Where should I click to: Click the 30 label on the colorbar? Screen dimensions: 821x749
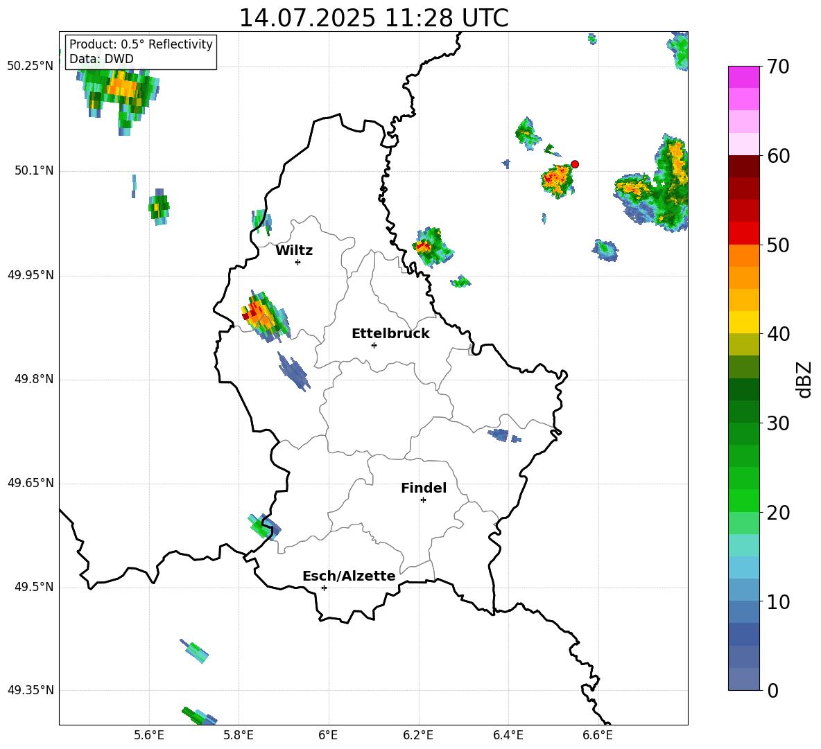coord(777,423)
